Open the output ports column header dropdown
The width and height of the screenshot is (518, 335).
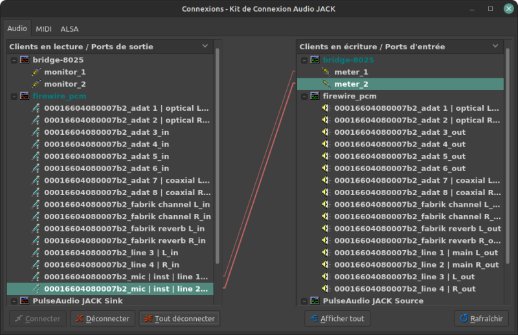point(205,47)
